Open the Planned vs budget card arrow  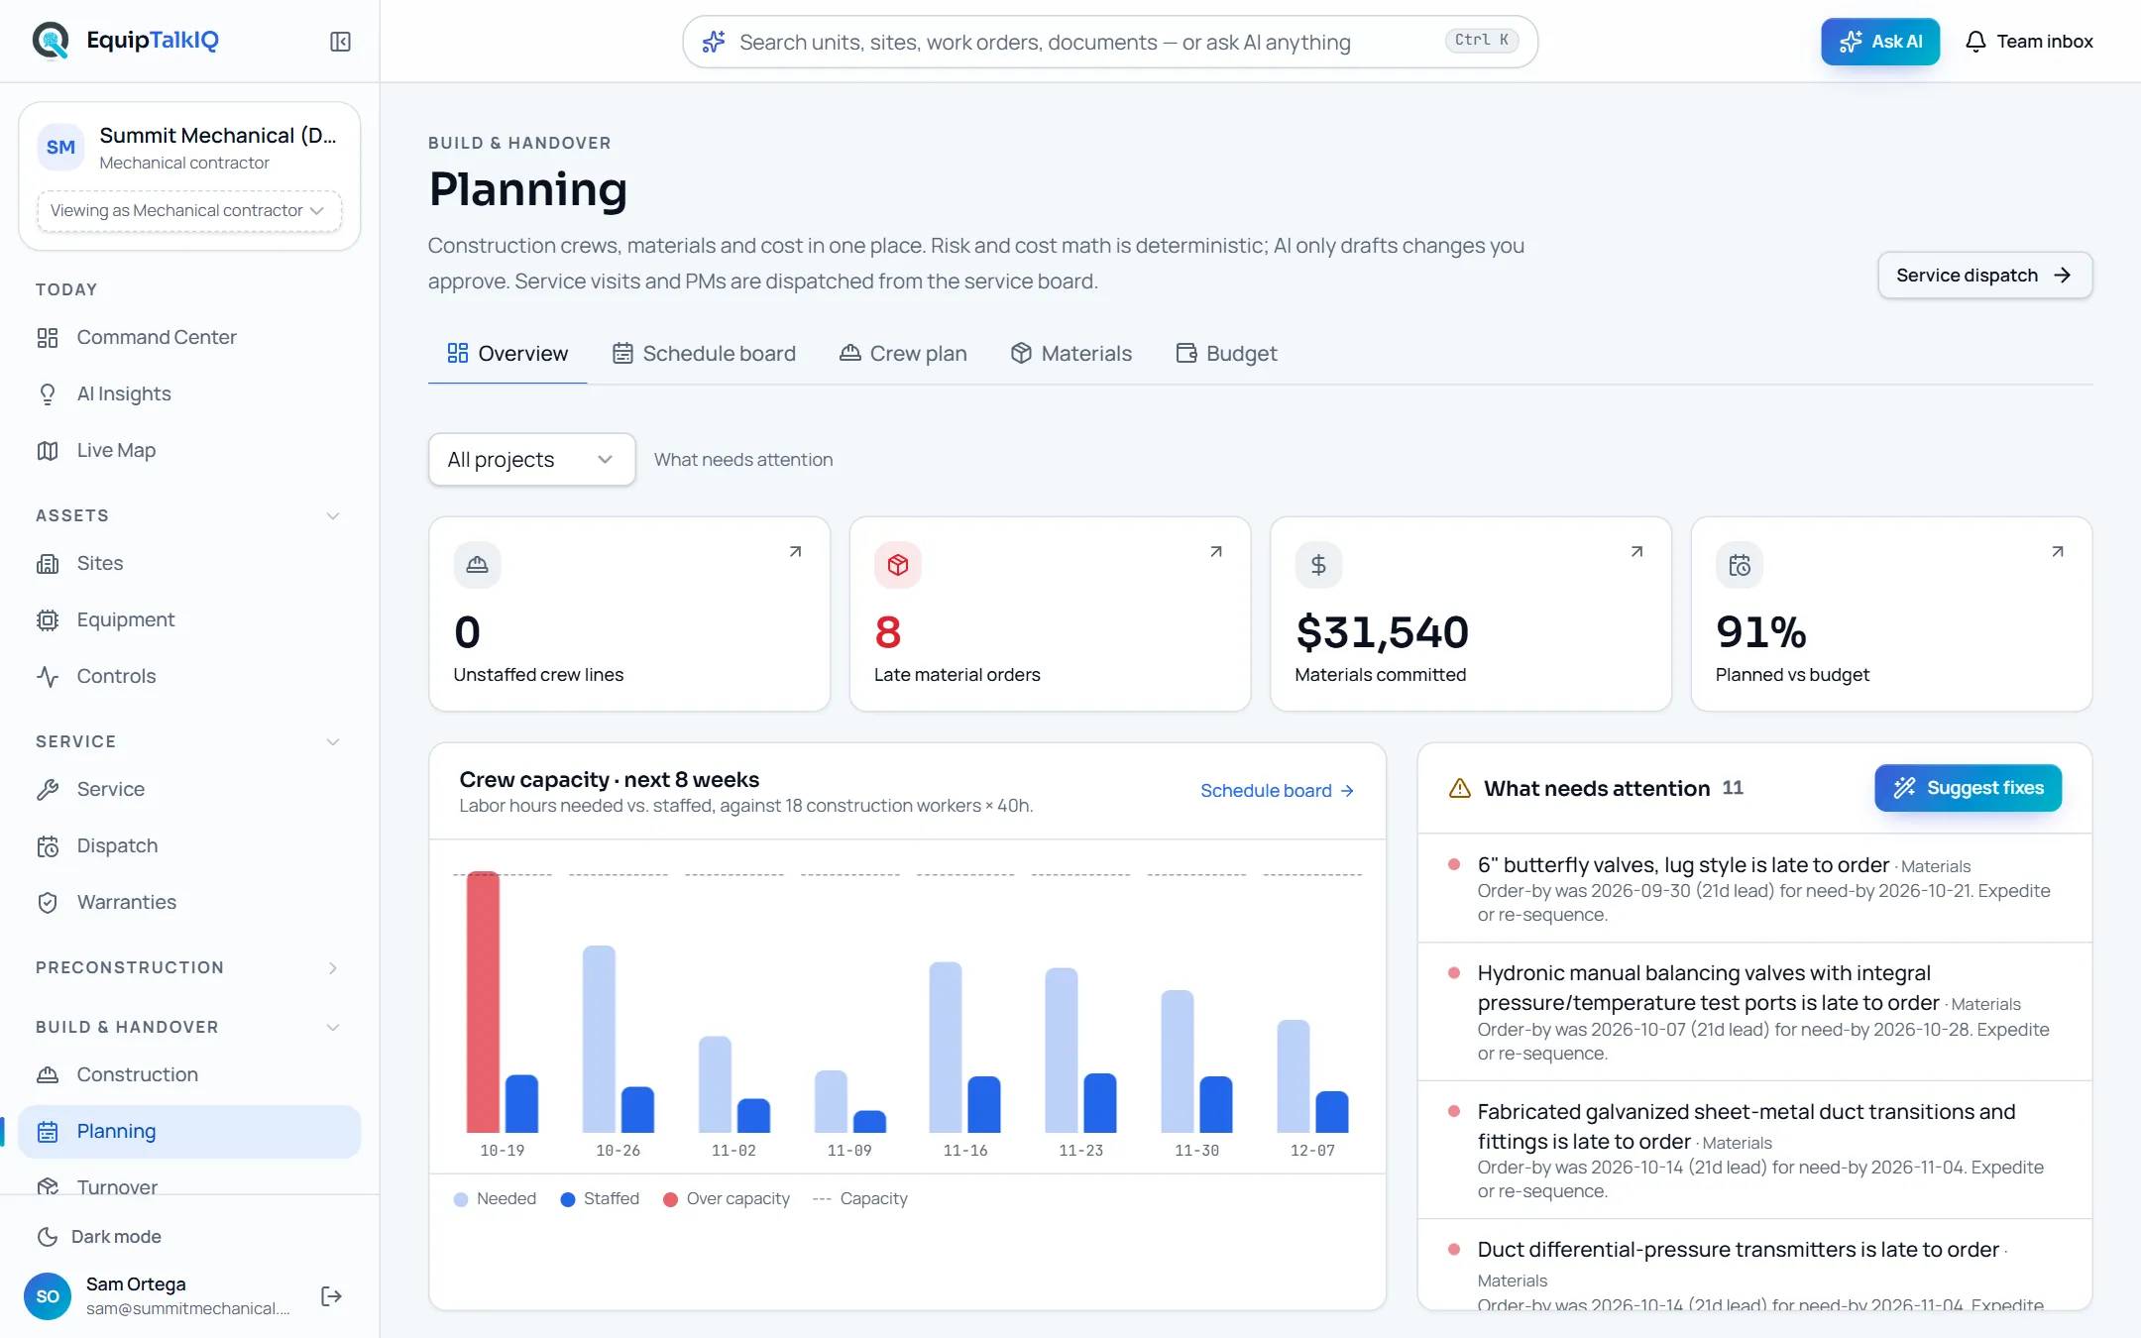(x=2058, y=551)
